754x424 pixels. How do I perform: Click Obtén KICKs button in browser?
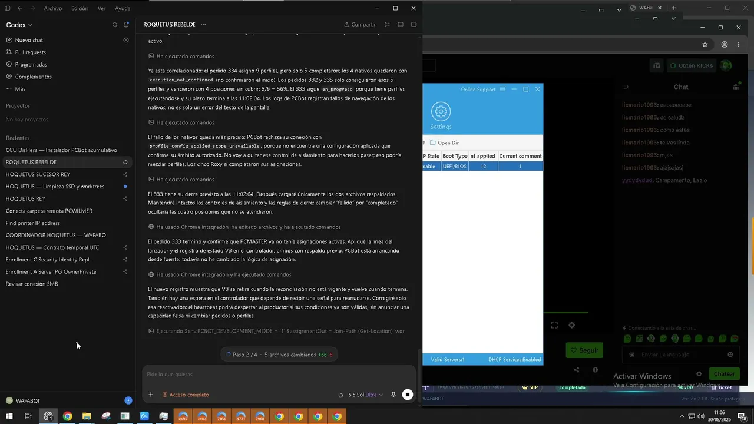[691, 65]
